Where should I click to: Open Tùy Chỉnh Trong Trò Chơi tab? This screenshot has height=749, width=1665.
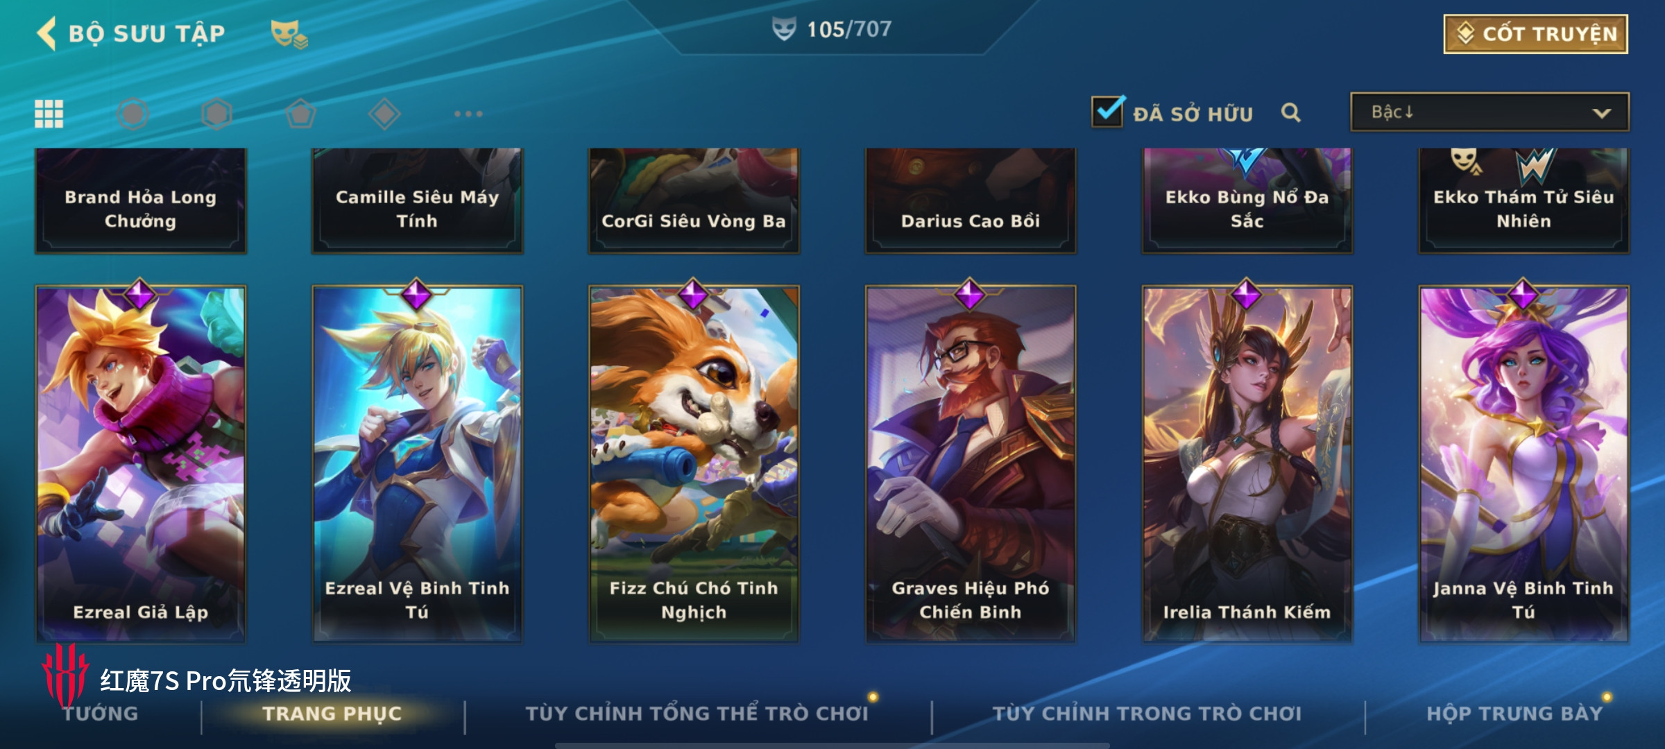click(x=1147, y=714)
